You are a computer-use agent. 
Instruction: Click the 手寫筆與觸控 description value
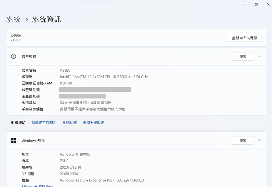pyautogui.click(x=93, y=109)
